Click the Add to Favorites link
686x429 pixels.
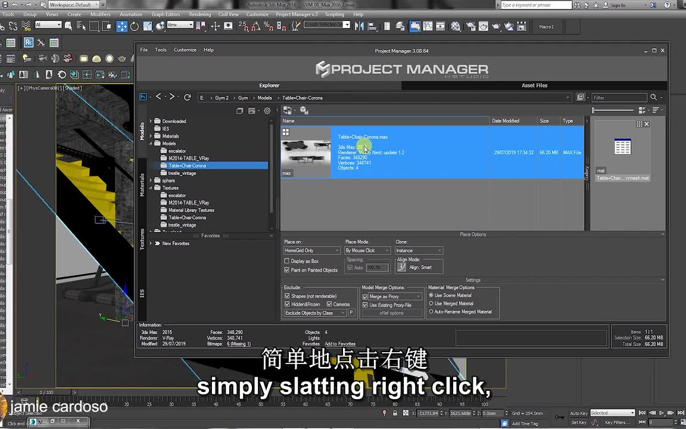339,344
